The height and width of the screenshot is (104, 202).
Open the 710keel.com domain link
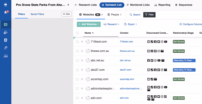click(x=126, y=42)
